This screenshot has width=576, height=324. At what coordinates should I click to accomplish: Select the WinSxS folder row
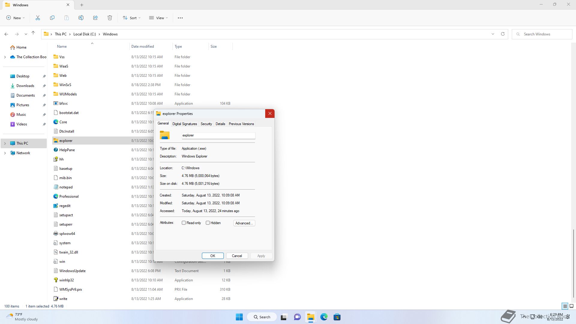[x=142, y=85]
